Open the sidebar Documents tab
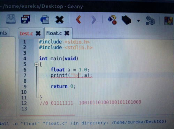The height and width of the screenshot is (129, 174). pos(4,33)
